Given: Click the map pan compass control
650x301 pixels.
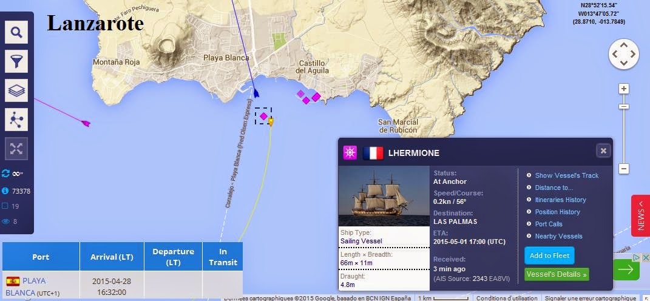Looking at the screenshot, I should 624,54.
